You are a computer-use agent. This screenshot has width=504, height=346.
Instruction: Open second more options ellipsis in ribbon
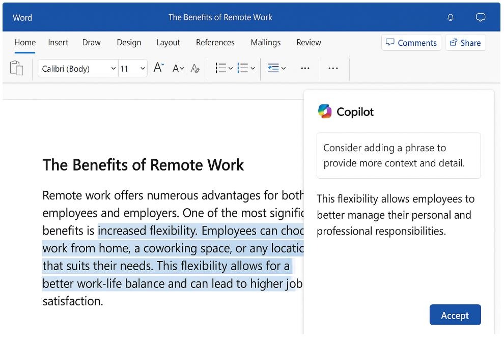tap(333, 68)
